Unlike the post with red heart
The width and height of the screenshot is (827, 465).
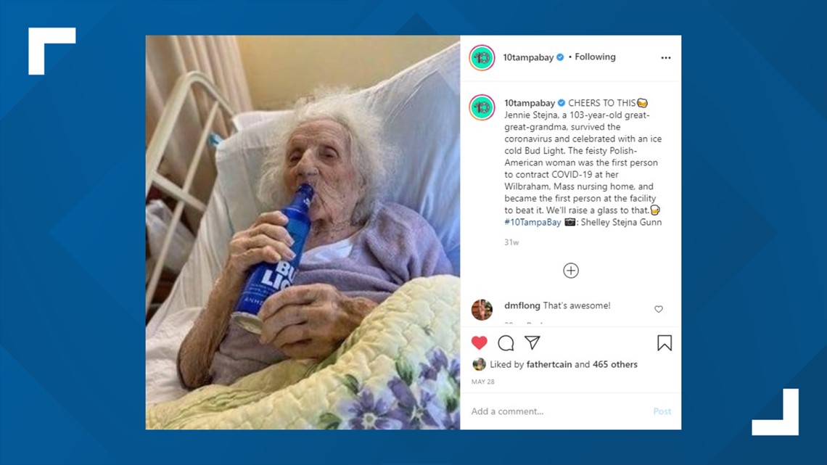point(479,342)
